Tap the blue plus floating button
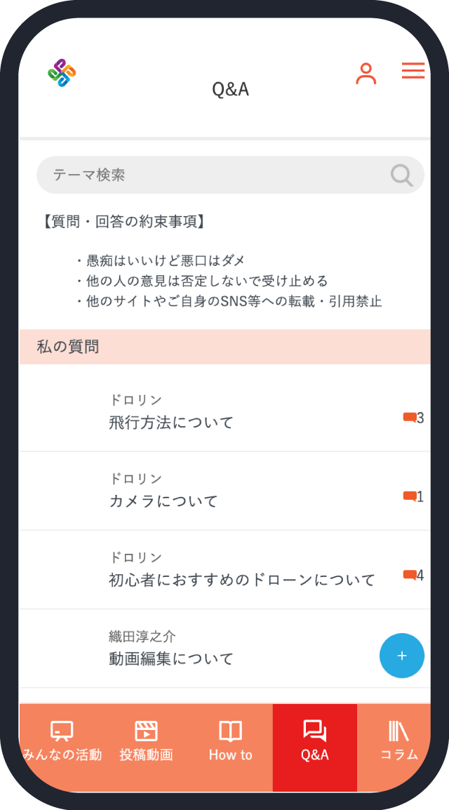The image size is (449, 810). [x=402, y=656]
